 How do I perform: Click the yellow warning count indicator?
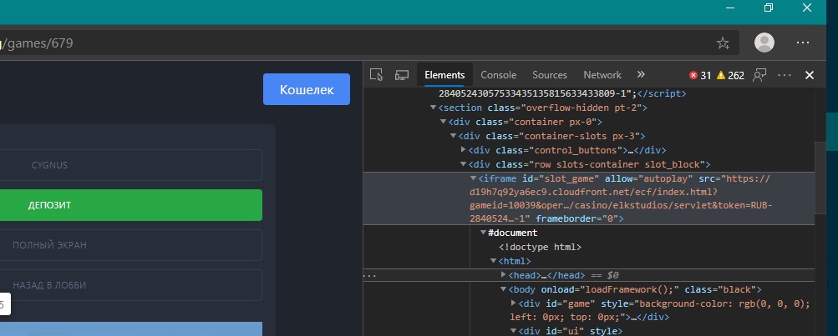click(x=730, y=75)
